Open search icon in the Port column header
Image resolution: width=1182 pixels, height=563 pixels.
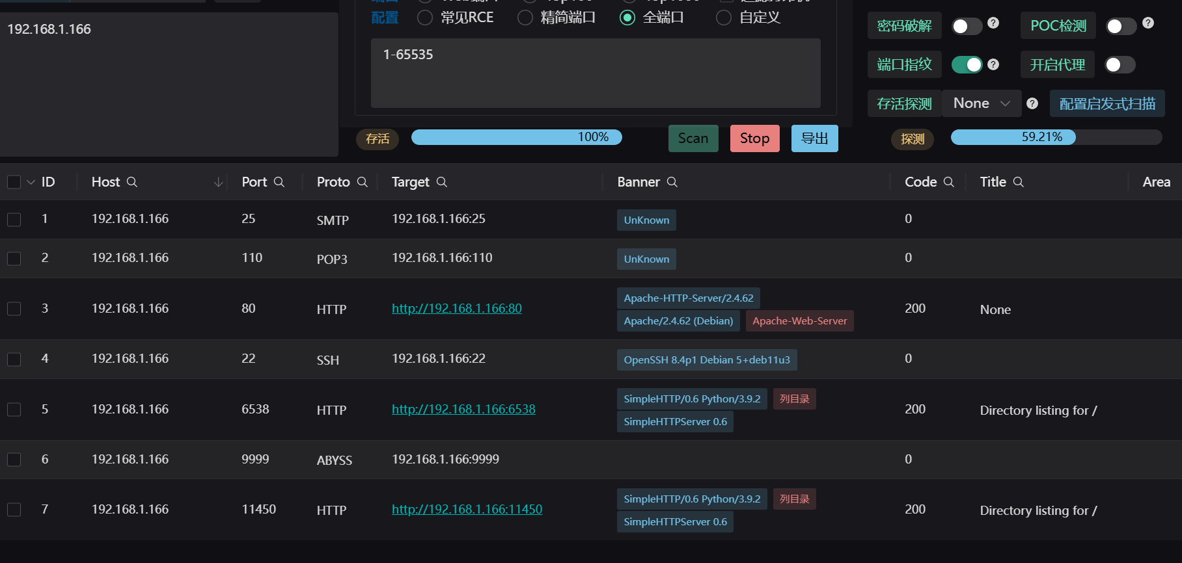279,182
